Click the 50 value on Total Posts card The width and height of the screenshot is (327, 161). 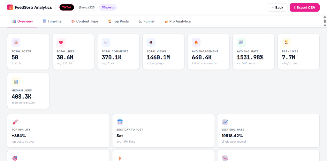coord(15,57)
